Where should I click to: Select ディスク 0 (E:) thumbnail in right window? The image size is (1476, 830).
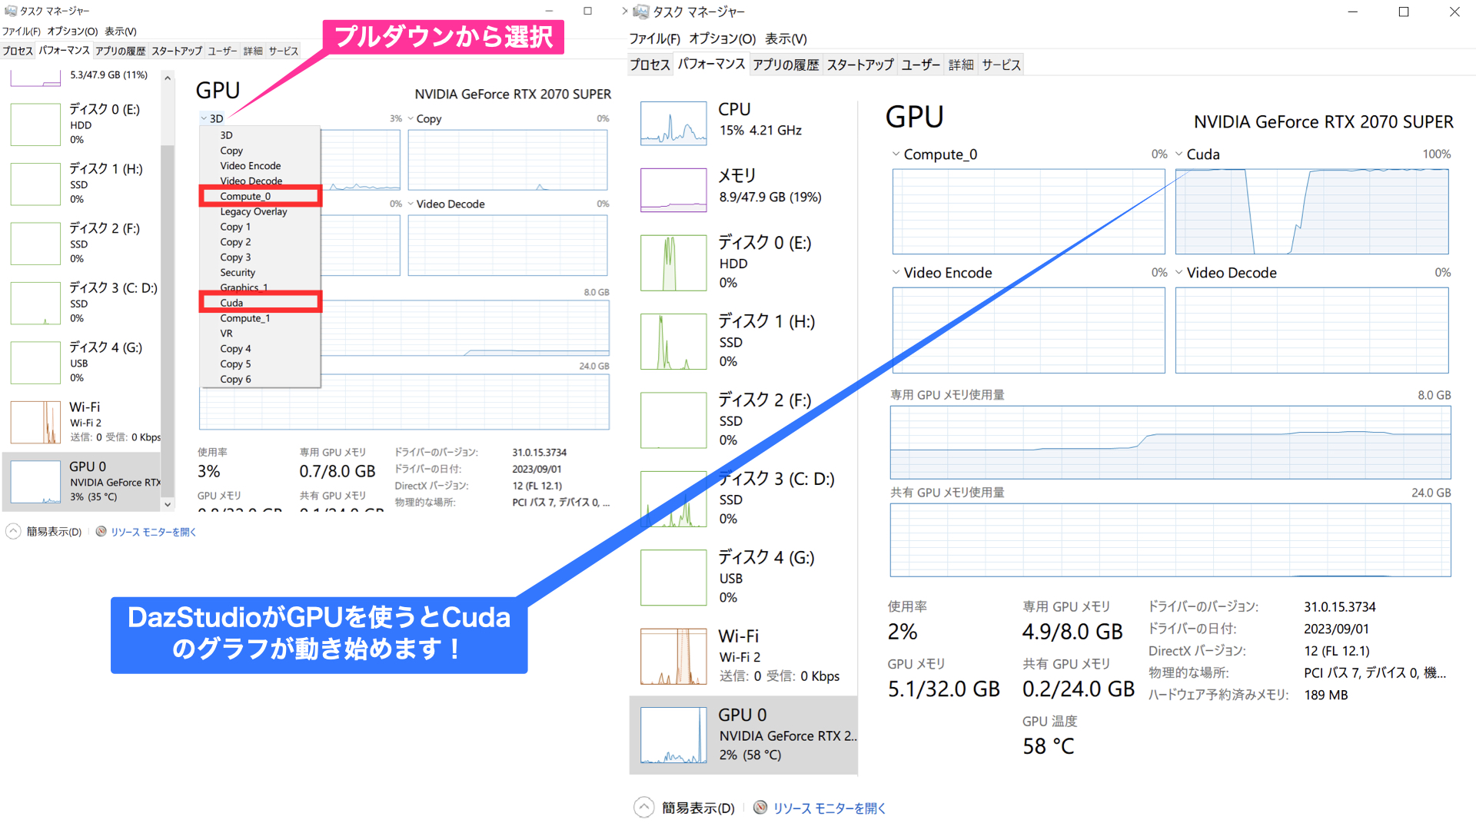673,263
